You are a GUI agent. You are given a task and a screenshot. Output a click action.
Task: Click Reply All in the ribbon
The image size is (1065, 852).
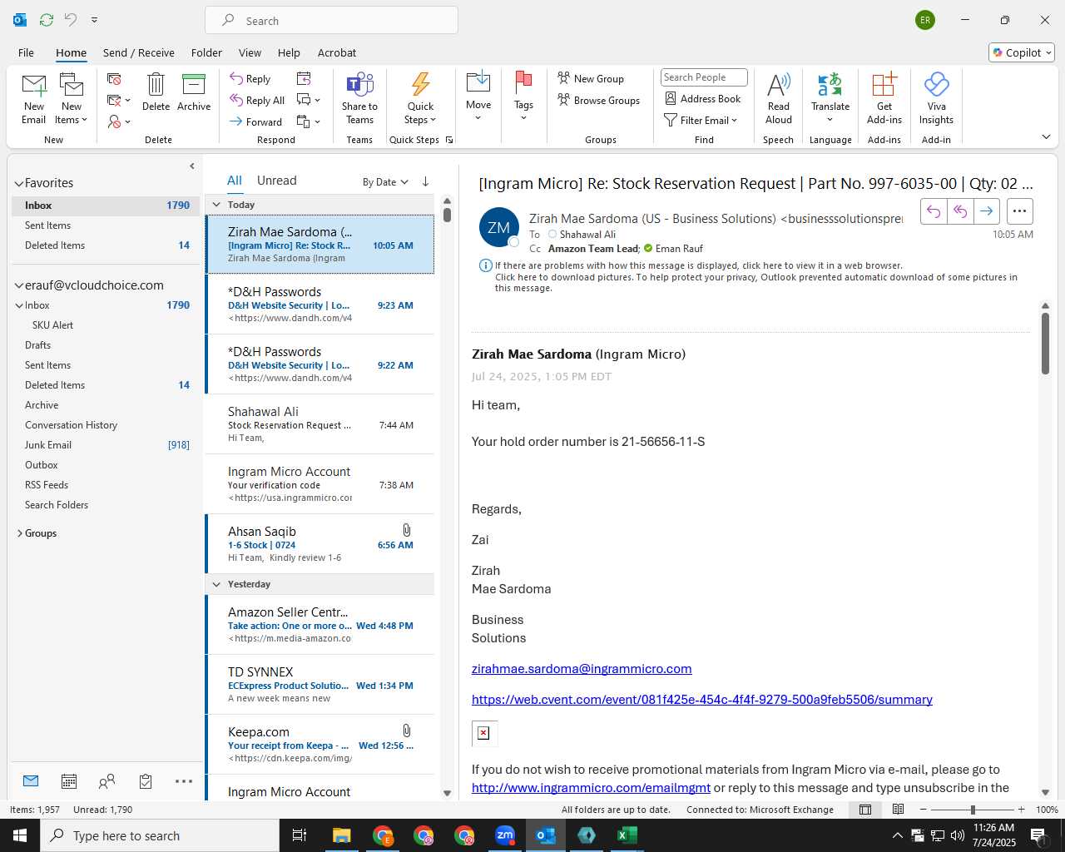[257, 100]
